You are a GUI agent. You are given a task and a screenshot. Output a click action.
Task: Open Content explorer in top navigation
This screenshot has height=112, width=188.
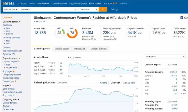click(x=59, y=4)
